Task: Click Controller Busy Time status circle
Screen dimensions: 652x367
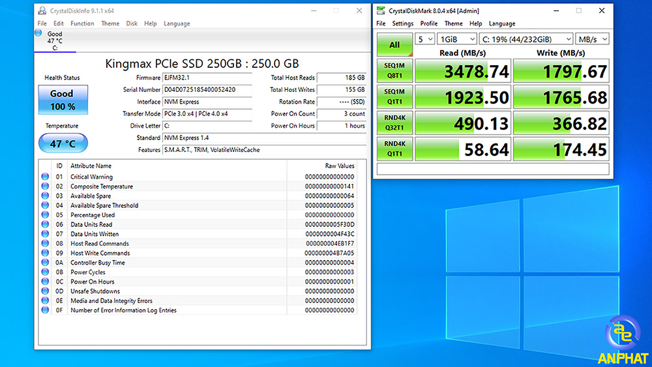Action: pos(45,263)
